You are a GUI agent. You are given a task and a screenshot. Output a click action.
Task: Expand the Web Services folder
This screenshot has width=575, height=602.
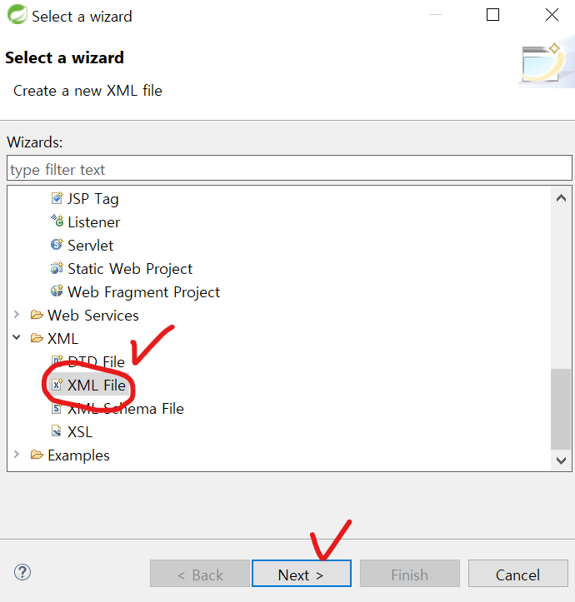(x=16, y=315)
